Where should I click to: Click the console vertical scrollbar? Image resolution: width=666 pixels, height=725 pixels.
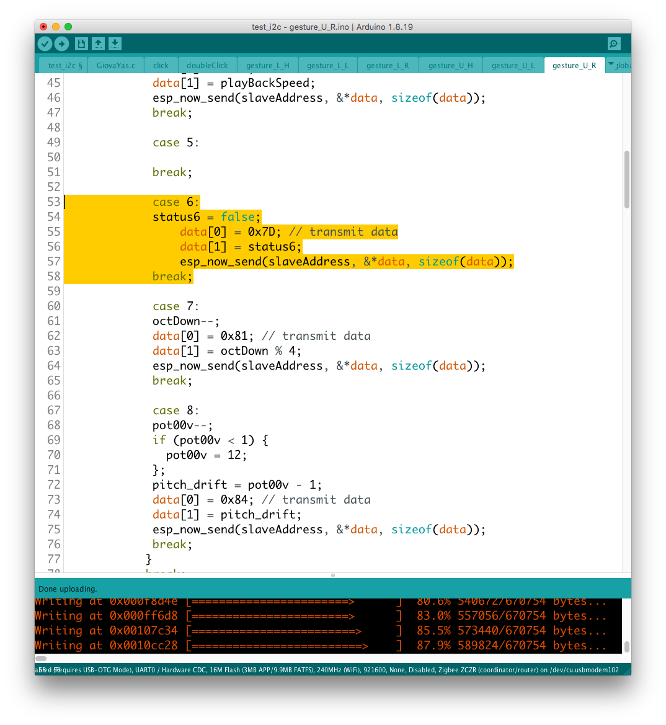pyautogui.click(x=626, y=646)
